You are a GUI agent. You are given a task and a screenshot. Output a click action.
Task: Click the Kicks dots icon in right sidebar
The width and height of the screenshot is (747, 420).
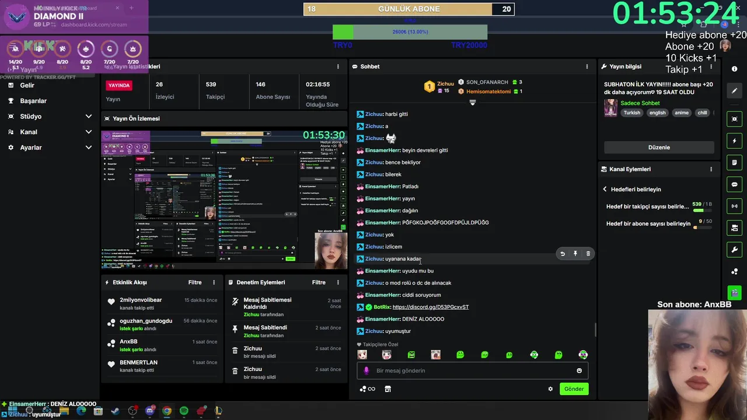tap(734, 271)
